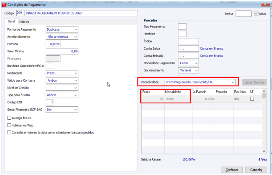Enable Considerar valores à vista como adiantamentos

click(9, 132)
